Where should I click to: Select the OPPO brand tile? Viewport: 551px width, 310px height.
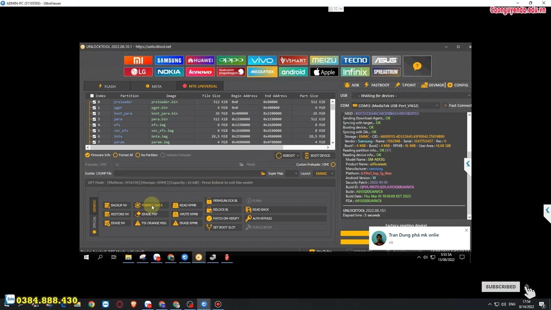231,60
